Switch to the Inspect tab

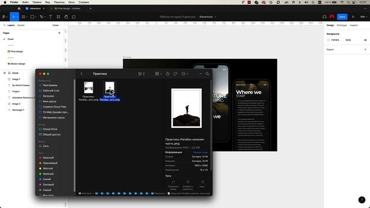click(x=353, y=25)
